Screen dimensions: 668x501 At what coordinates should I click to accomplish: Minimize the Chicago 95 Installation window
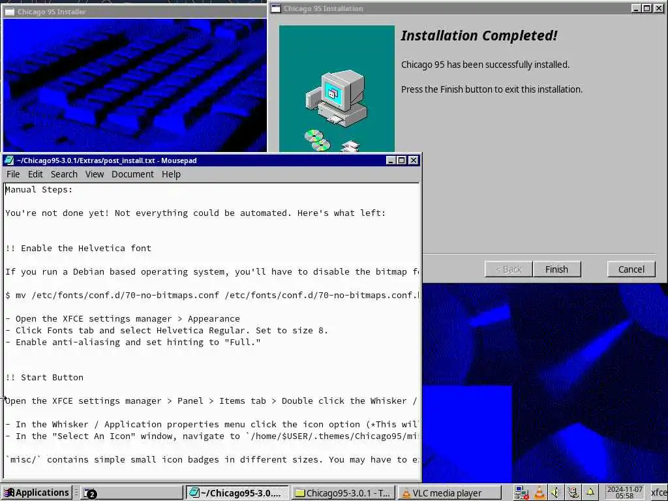coord(636,8)
